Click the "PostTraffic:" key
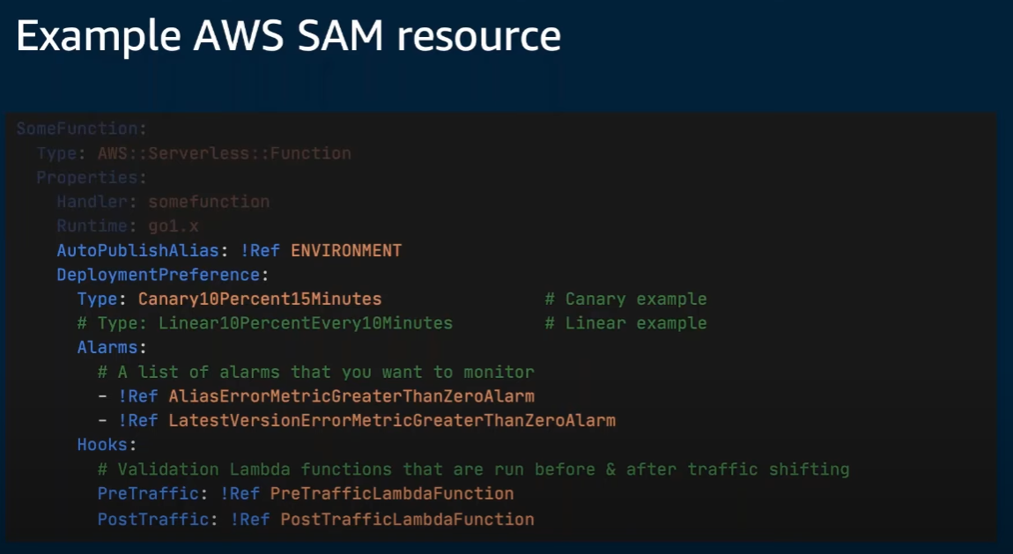 [x=158, y=519]
